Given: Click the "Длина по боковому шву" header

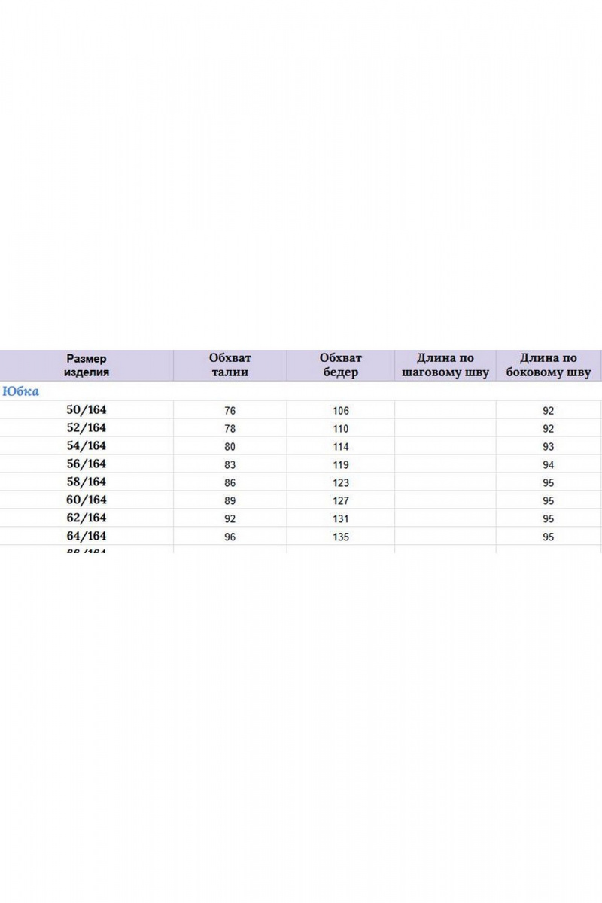Looking at the screenshot, I should pyautogui.click(x=549, y=366).
